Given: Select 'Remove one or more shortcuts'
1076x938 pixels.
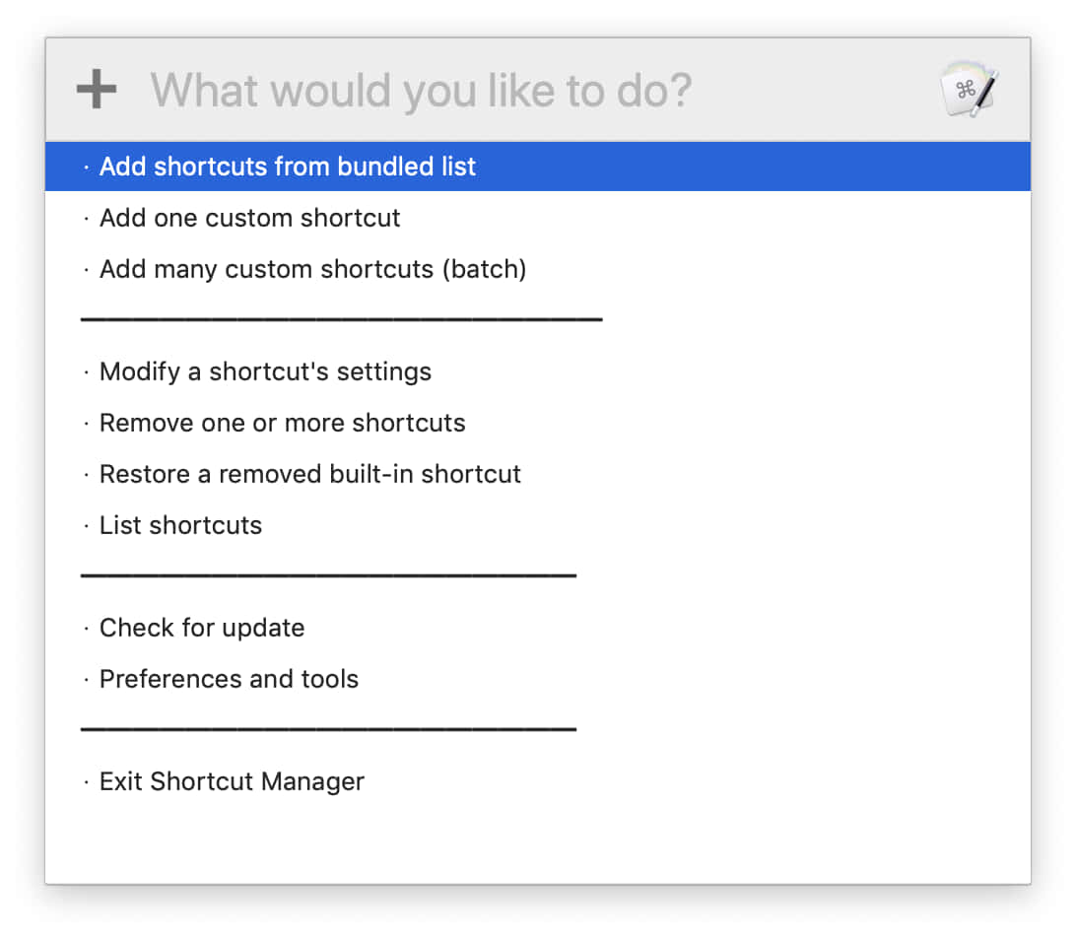Looking at the screenshot, I should 537,423.
